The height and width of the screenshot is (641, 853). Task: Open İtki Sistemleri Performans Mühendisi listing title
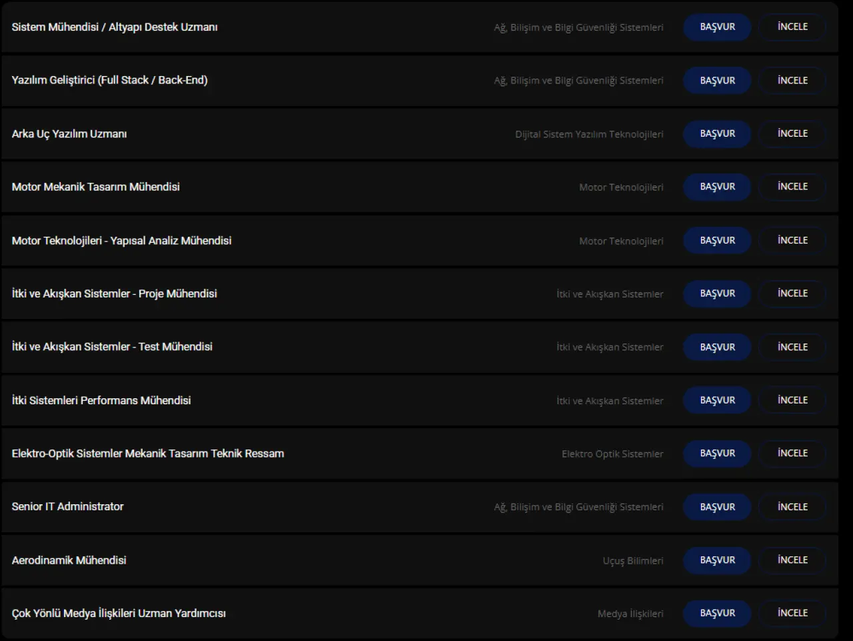click(101, 400)
